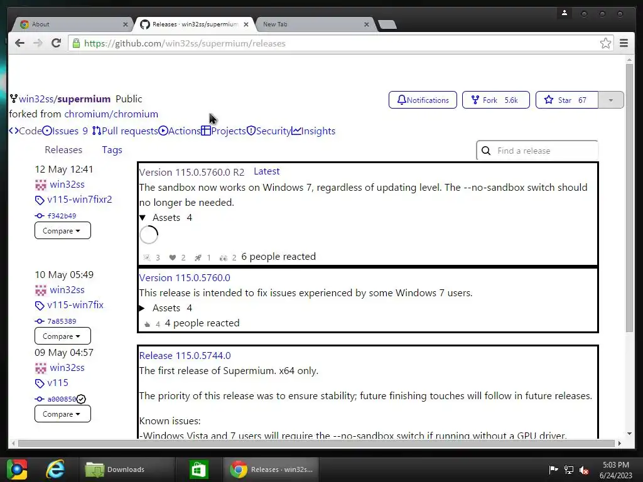643x482 pixels.
Task: Open the chromium/chromium fork source link
Action: (111, 114)
